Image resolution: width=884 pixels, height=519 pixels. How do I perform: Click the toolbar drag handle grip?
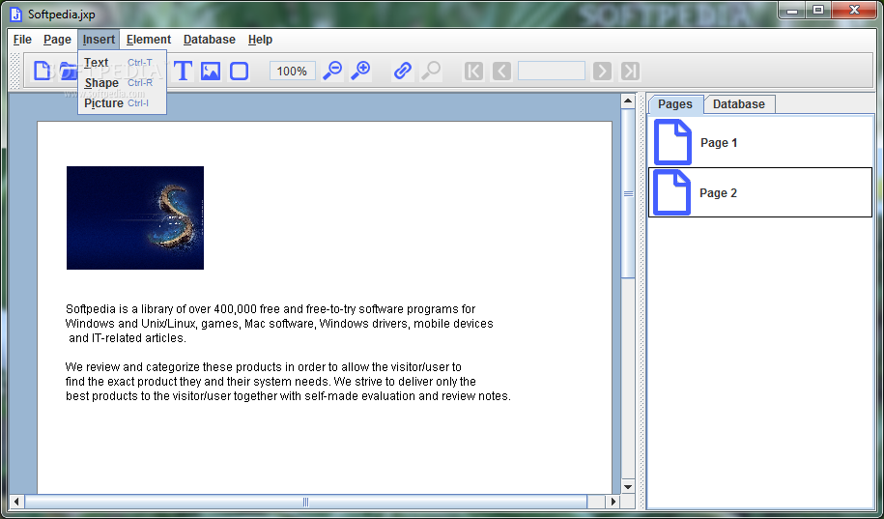click(x=15, y=72)
